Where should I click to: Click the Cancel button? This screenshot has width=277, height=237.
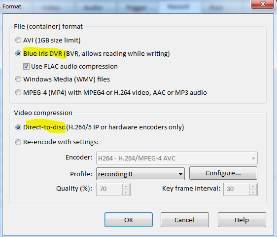[x=185, y=220]
